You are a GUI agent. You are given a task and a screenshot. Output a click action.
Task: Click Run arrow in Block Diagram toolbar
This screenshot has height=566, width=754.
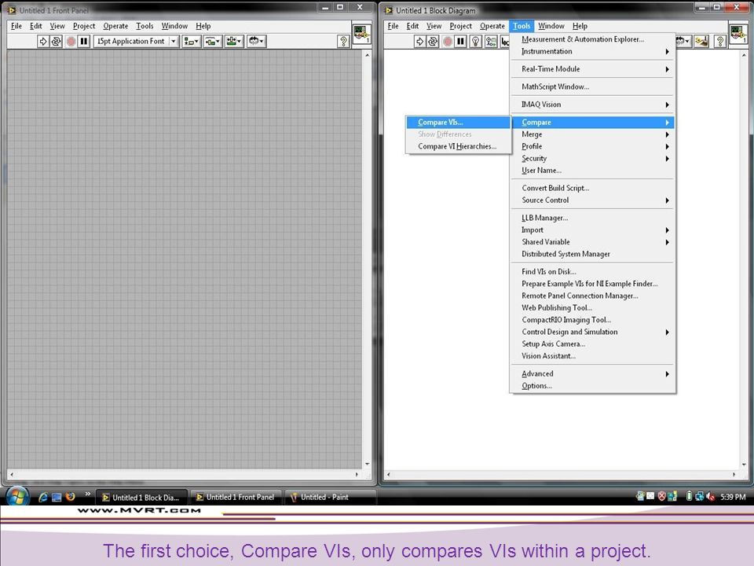pos(419,42)
